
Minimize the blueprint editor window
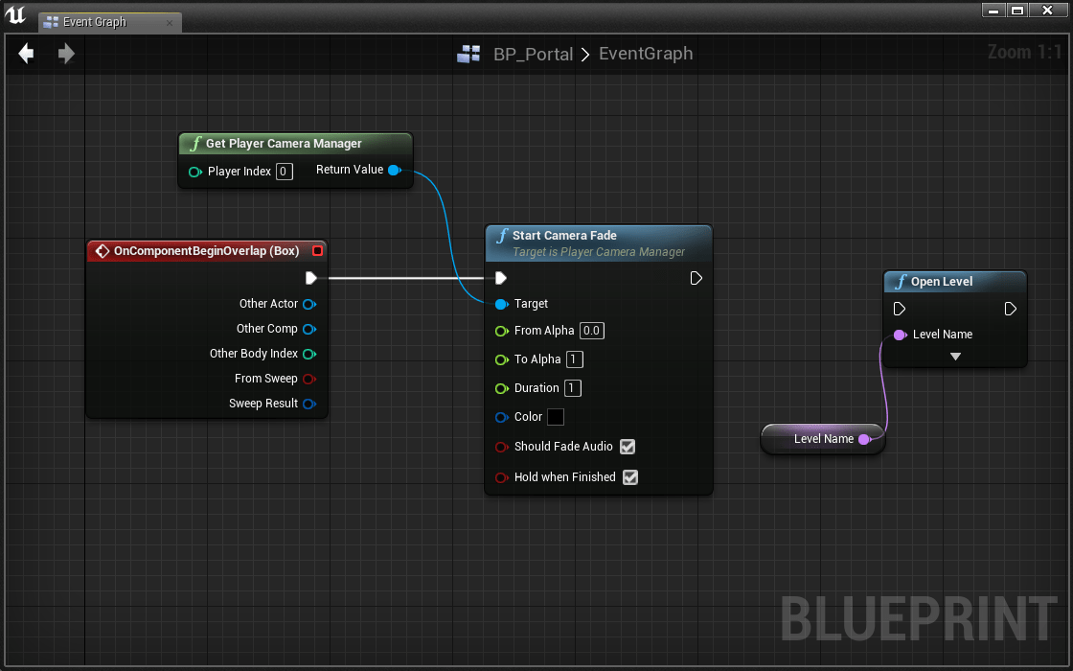[993, 10]
